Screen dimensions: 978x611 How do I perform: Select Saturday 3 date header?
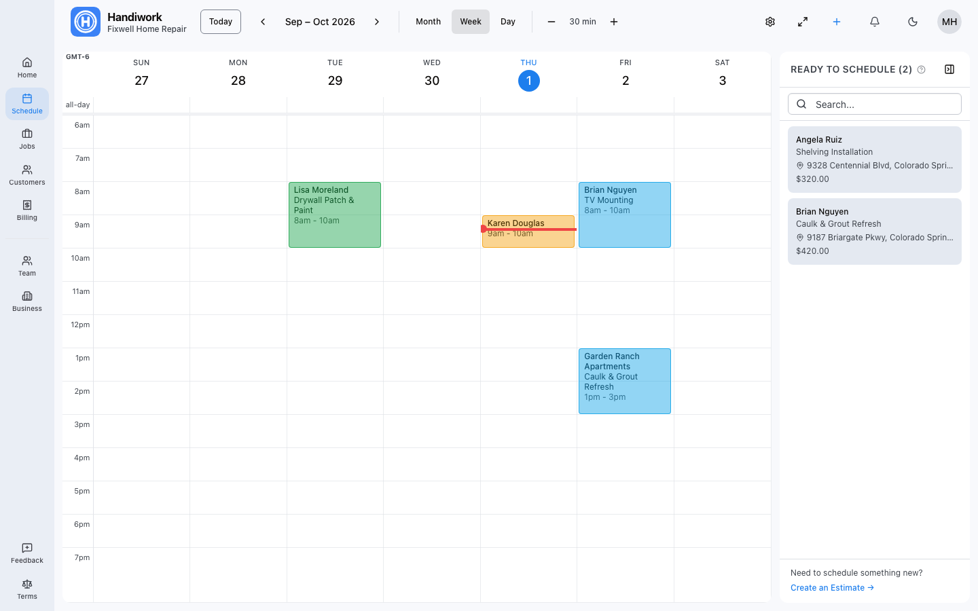click(x=723, y=81)
